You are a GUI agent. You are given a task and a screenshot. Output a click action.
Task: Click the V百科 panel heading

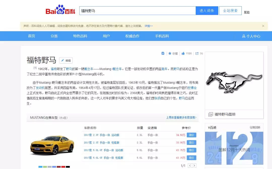212,128
